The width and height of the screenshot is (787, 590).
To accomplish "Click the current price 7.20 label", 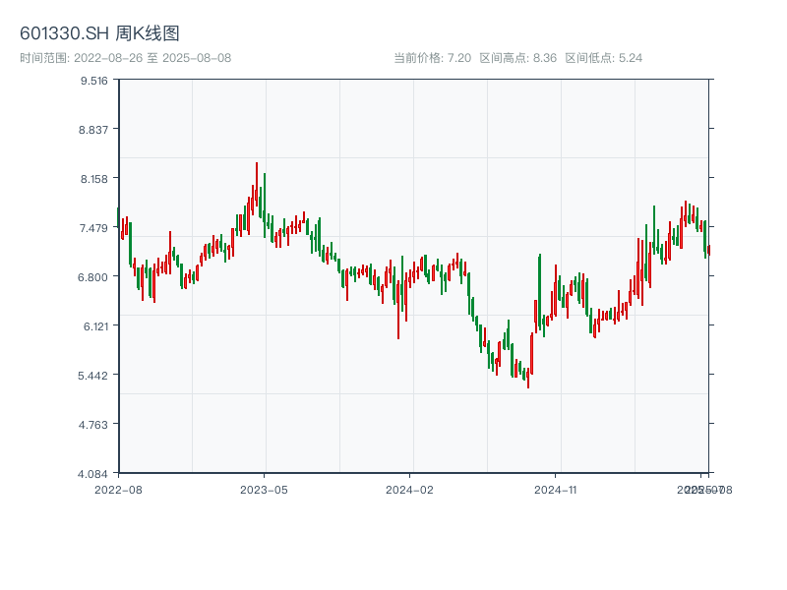I will tap(432, 58).
